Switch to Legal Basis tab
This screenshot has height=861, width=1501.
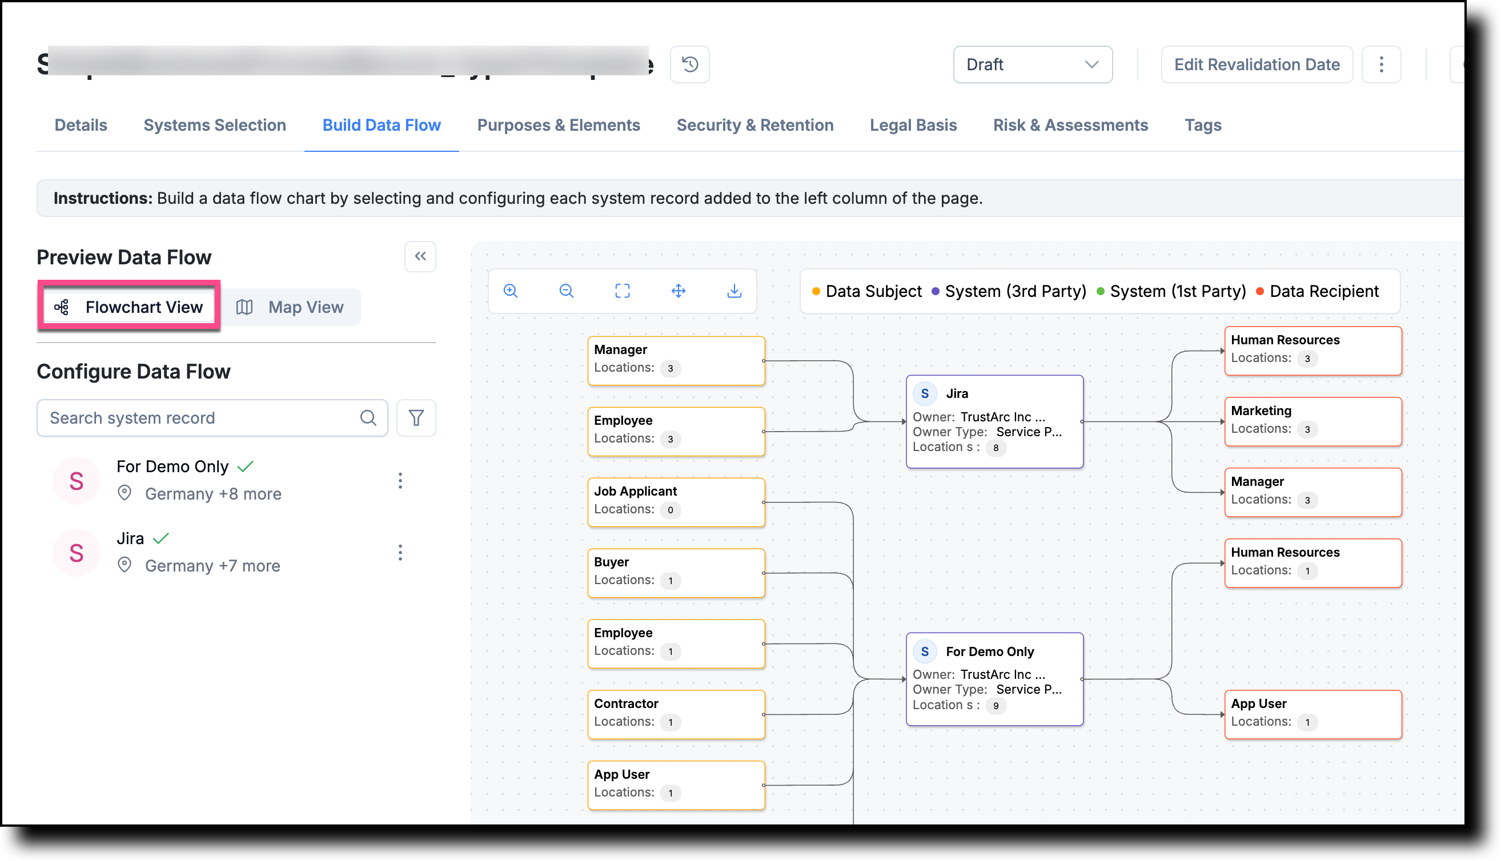[x=913, y=125]
